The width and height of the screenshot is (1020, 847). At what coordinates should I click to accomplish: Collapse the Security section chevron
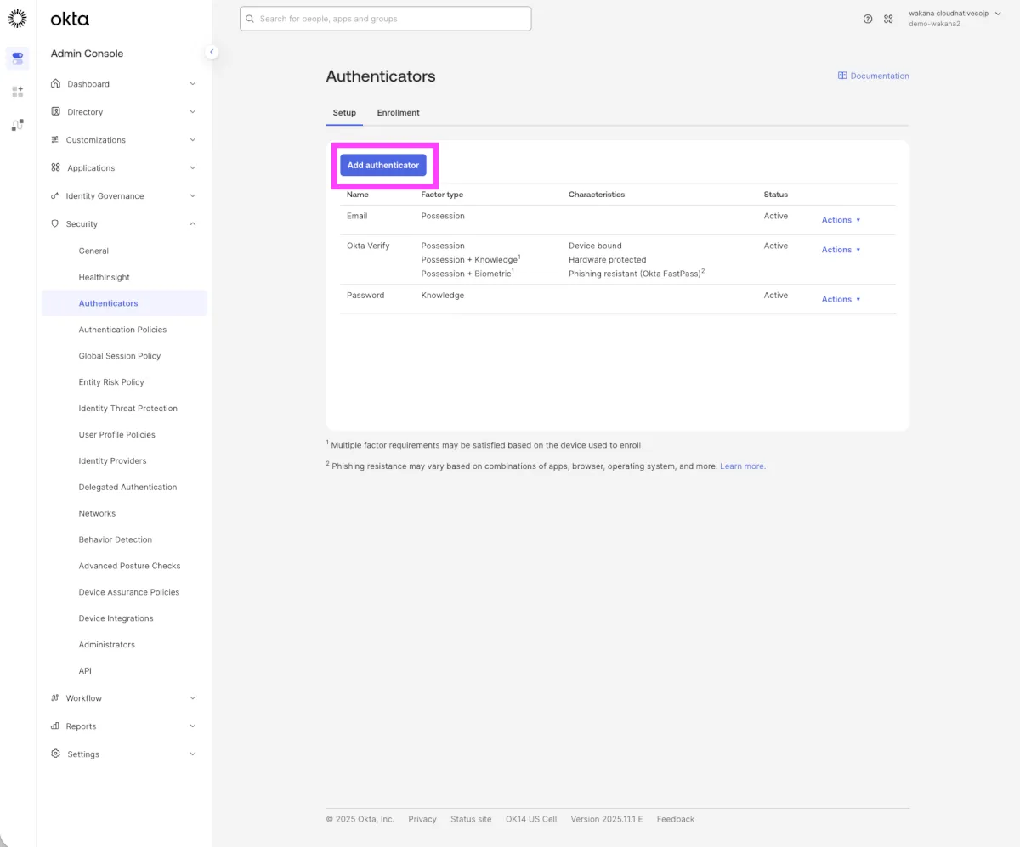pyautogui.click(x=192, y=224)
